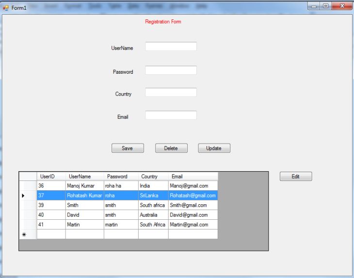Select the Smith@gmail.com cell
Image resolution: width=354 pixels, height=278 pixels.
[x=193, y=205]
